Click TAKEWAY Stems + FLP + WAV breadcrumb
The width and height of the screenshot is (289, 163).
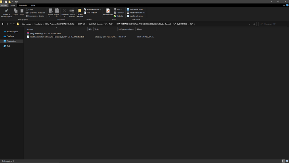click(100, 24)
